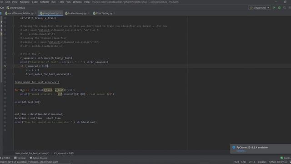
Task: Click the highlighted X_test in the for loop
Action: pos(48,90)
